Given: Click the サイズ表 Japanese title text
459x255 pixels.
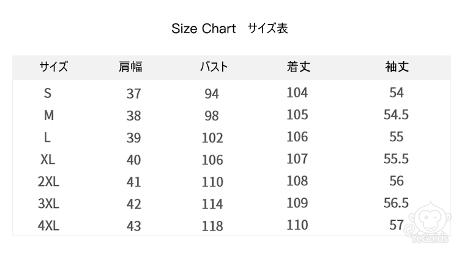Looking at the screenshot, I should [x=268, y=28].
